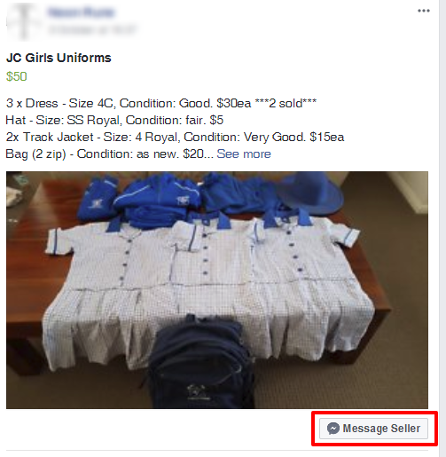Click the 3 x Dress description line
Image resolution: width=446 pixels, height=457 pixels.
(161, 103)
